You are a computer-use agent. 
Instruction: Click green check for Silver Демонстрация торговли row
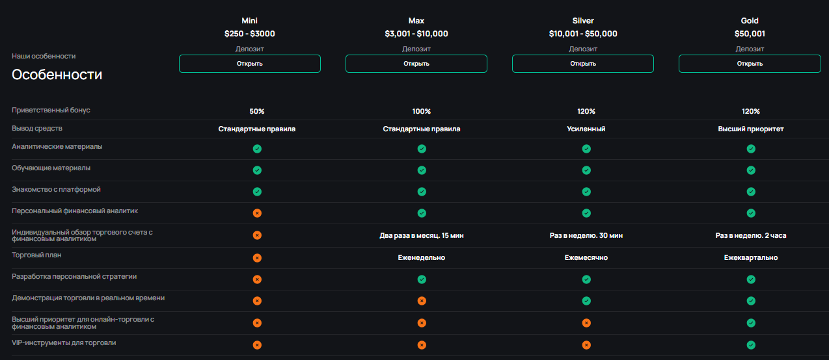(586, 301)
